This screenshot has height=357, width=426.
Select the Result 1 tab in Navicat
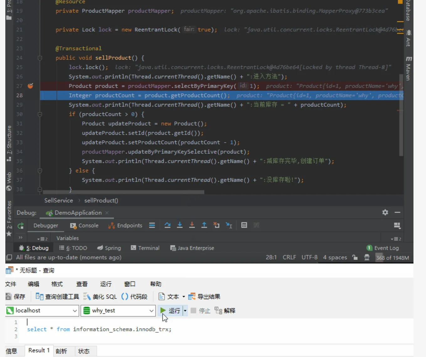click(x=39, y=350)
